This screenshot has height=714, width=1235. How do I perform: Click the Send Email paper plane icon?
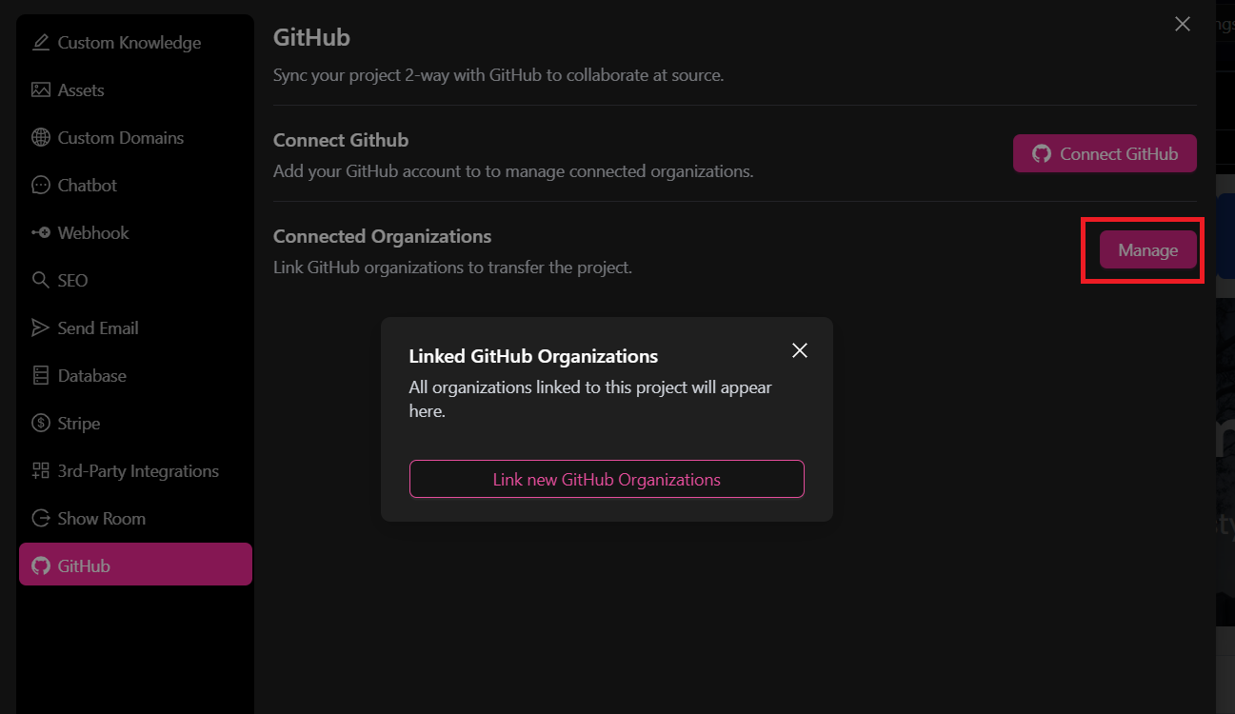(x=40, y=328)
